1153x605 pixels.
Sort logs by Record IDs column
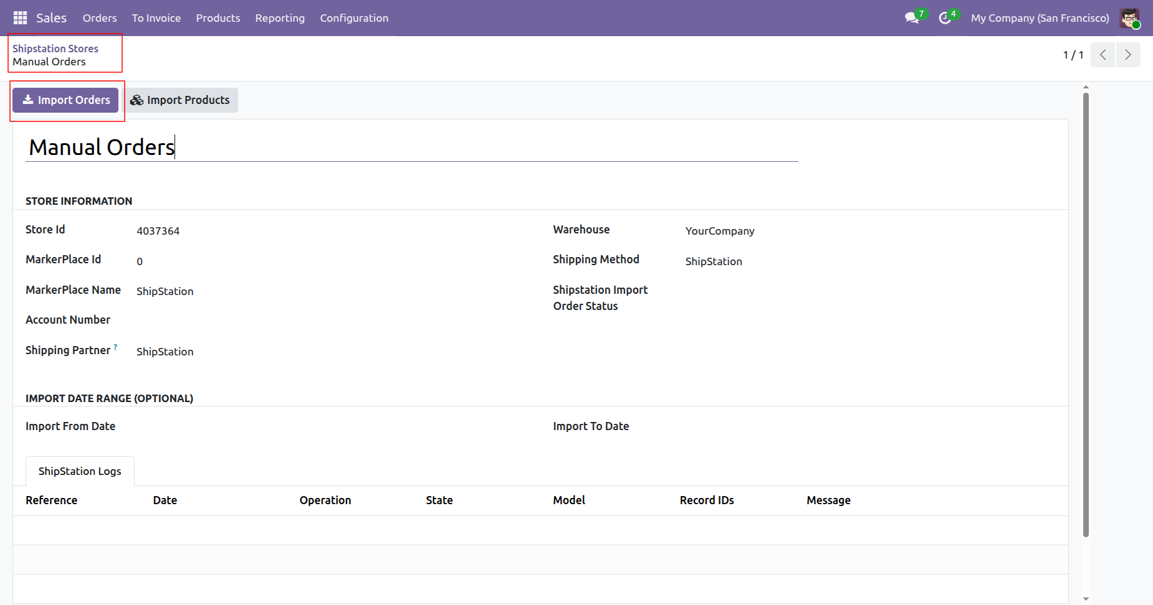point(707,500)
